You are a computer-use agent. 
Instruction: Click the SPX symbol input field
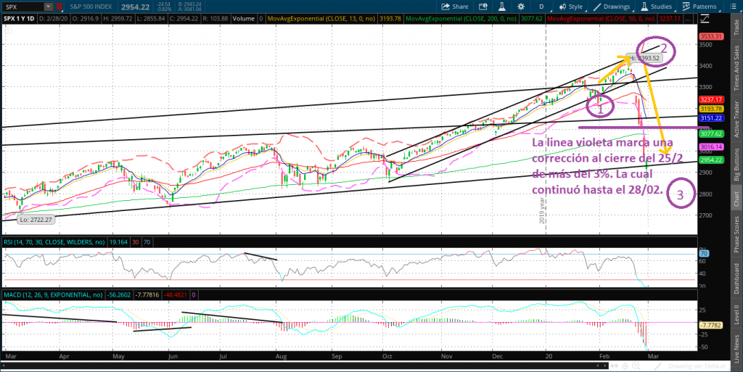coord(23,7)
